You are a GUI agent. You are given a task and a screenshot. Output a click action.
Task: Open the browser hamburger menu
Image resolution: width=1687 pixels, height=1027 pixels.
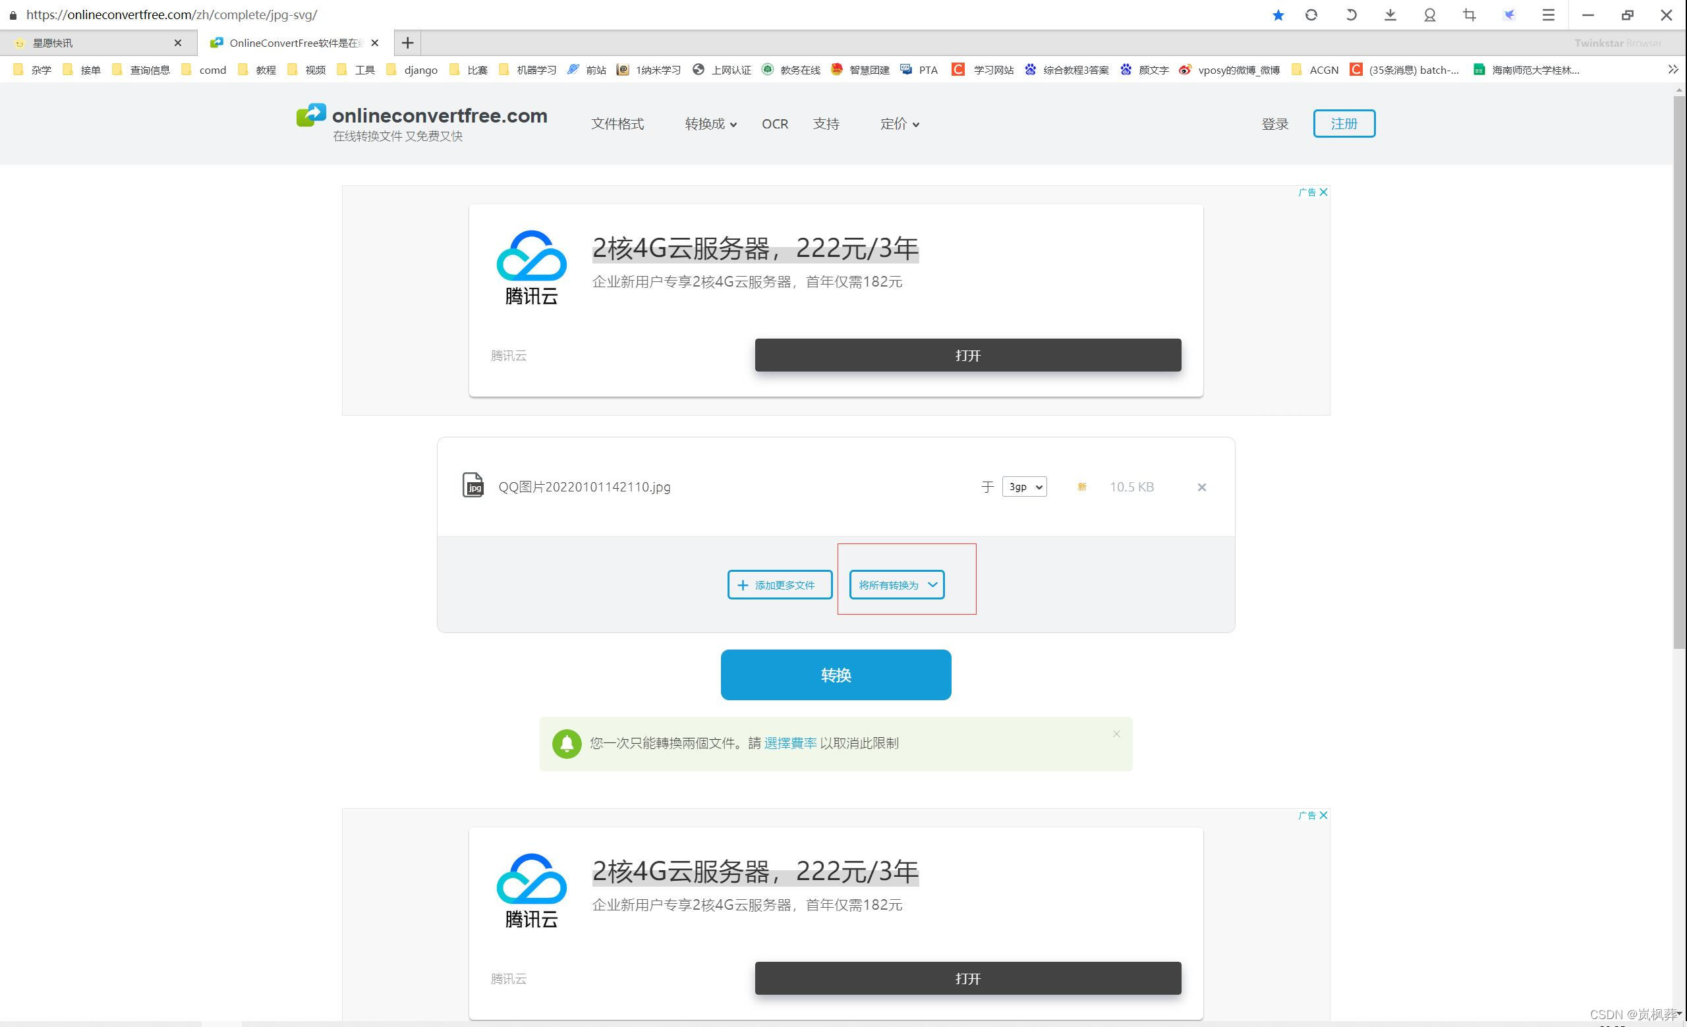(1548, 15)
